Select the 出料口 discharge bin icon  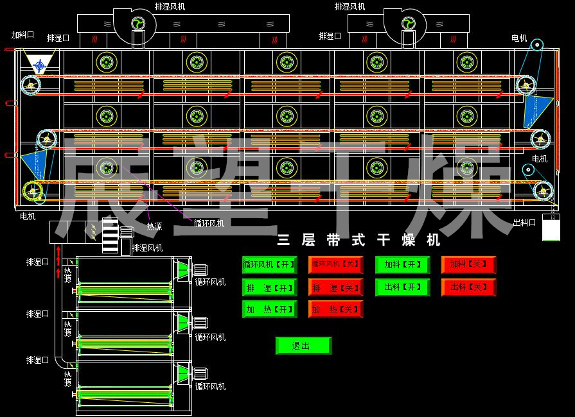click(x=551, y=228)
